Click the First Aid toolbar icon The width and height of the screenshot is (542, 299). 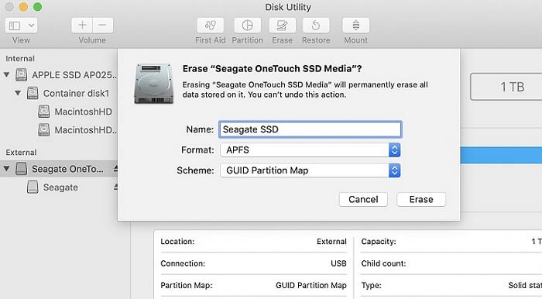pyautogui.click(x=210, y=26)
